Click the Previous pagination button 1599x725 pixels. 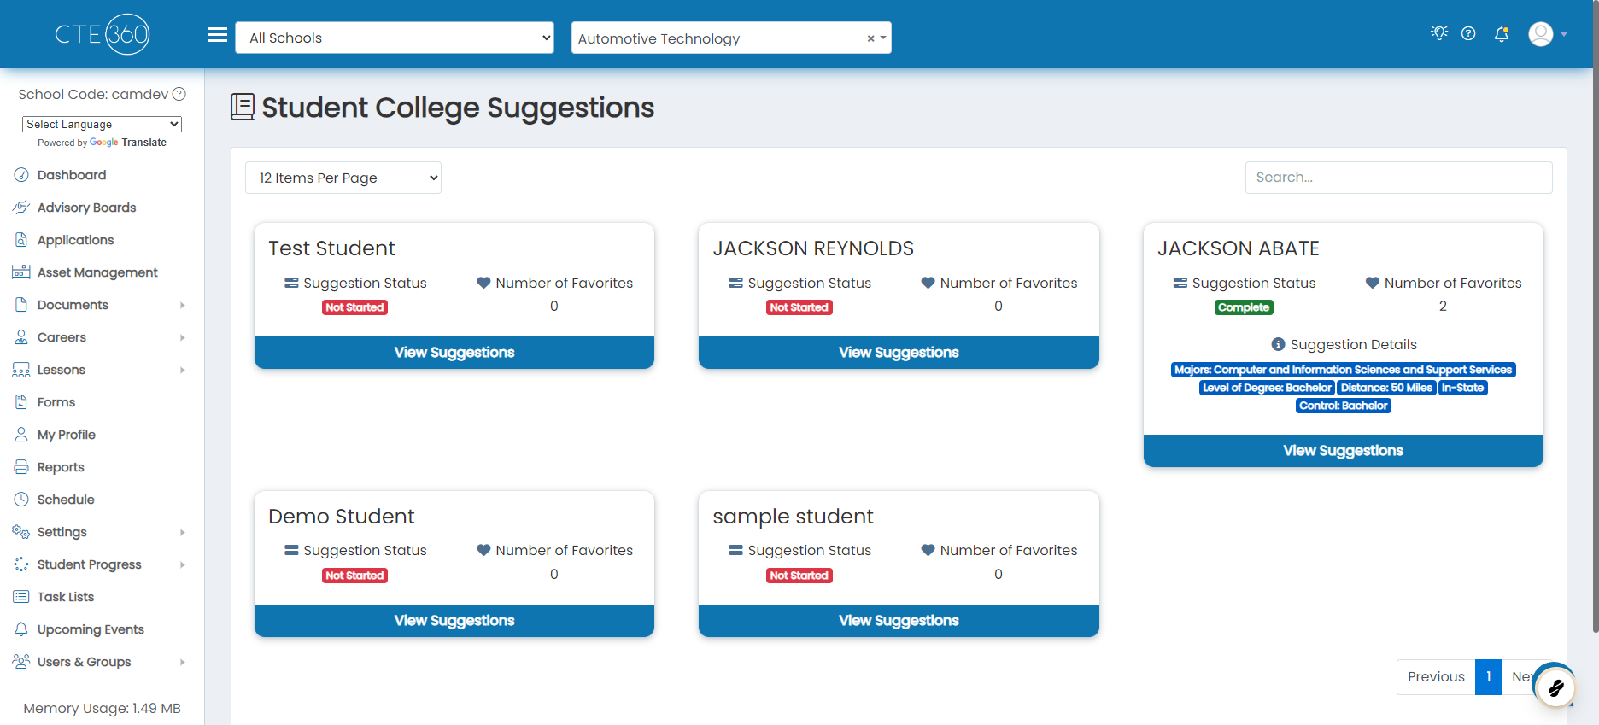click(1436, 677)
